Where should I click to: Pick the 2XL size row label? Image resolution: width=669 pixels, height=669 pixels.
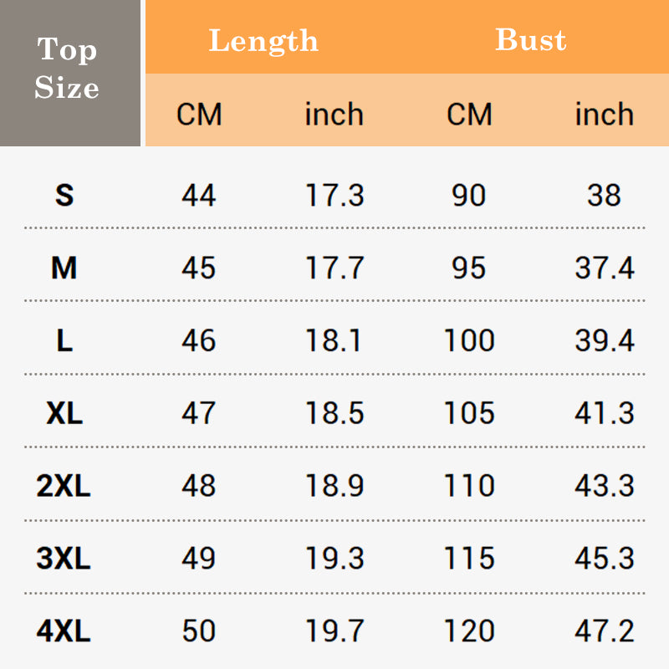click(x=64, y=486)
